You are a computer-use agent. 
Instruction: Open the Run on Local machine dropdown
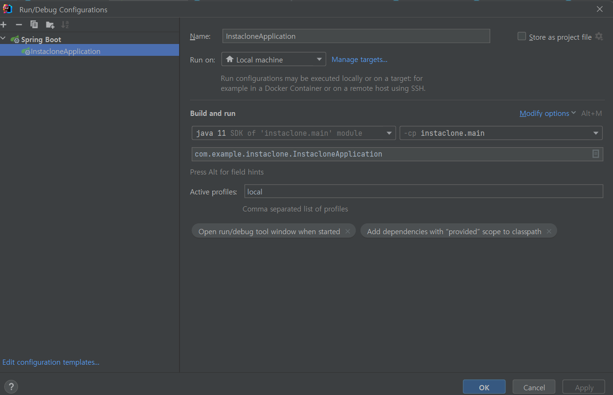[273, 59]
